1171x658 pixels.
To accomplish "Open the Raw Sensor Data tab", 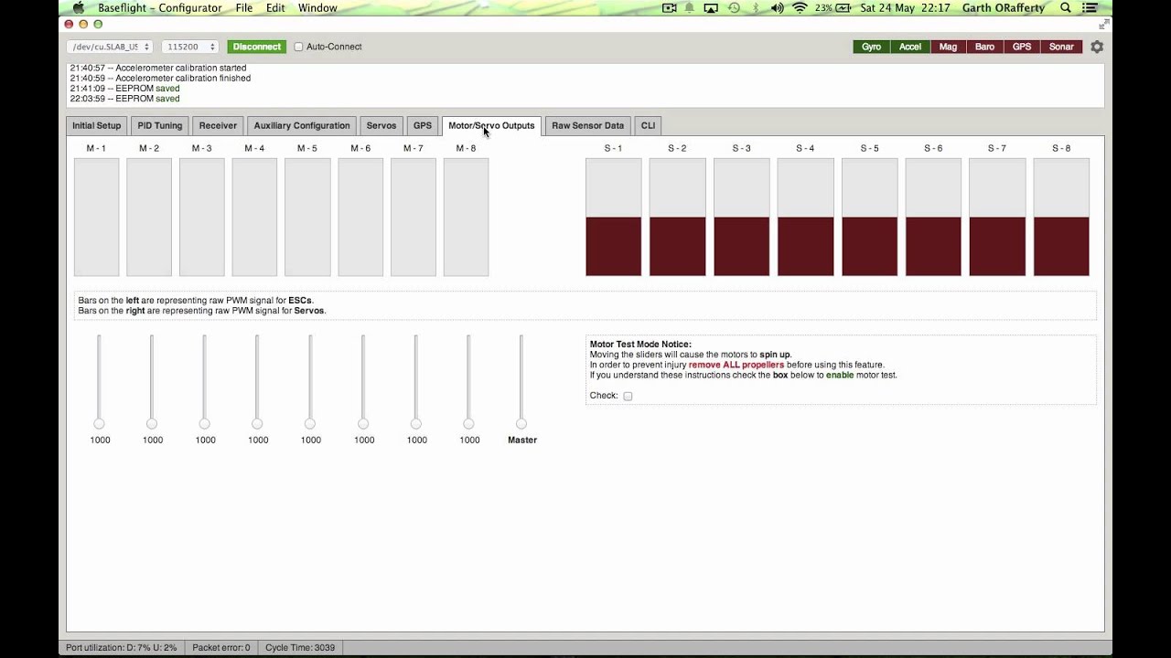I will pyautogui.click(x=587, y=125).
